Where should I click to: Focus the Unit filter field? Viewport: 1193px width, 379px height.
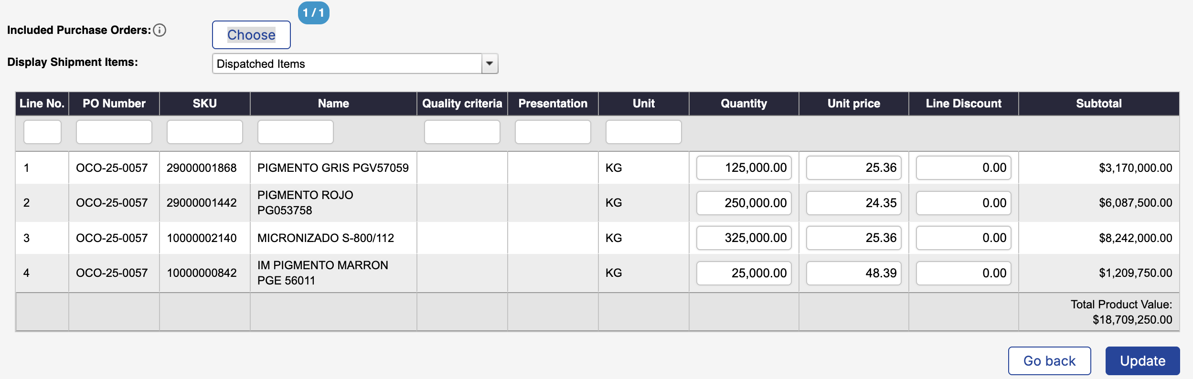(643, 132)
